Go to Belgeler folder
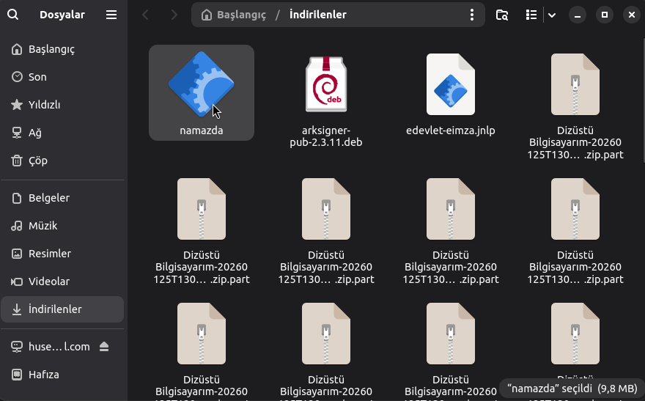 tap(48, 198)
